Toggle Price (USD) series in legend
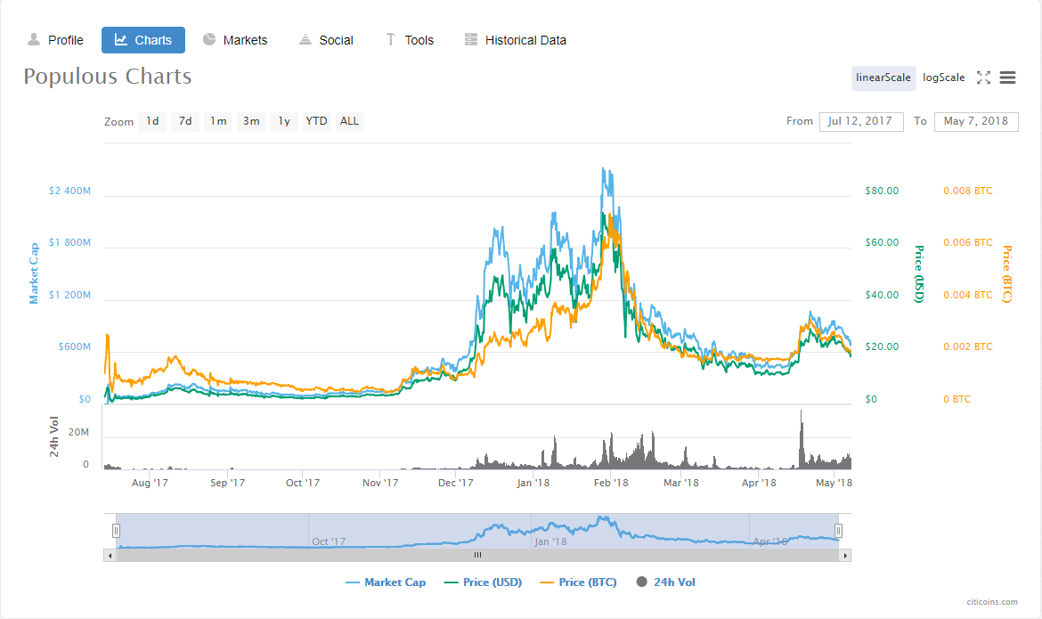Image resolution: width=1042 pixels, height=619 pixels. (x=483, y=582)
